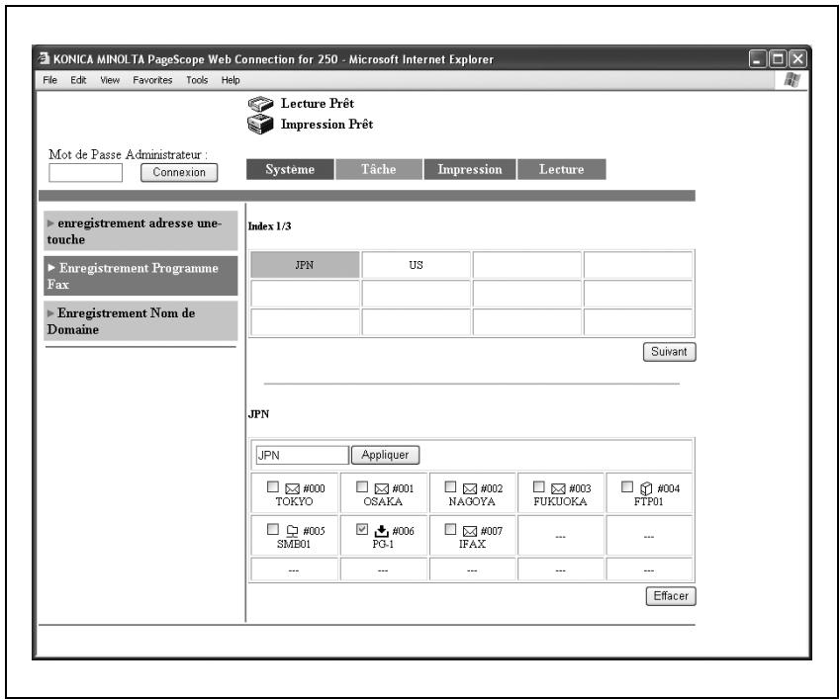Click the scanner icon beside Lecture Prêt

click(260, 104)
